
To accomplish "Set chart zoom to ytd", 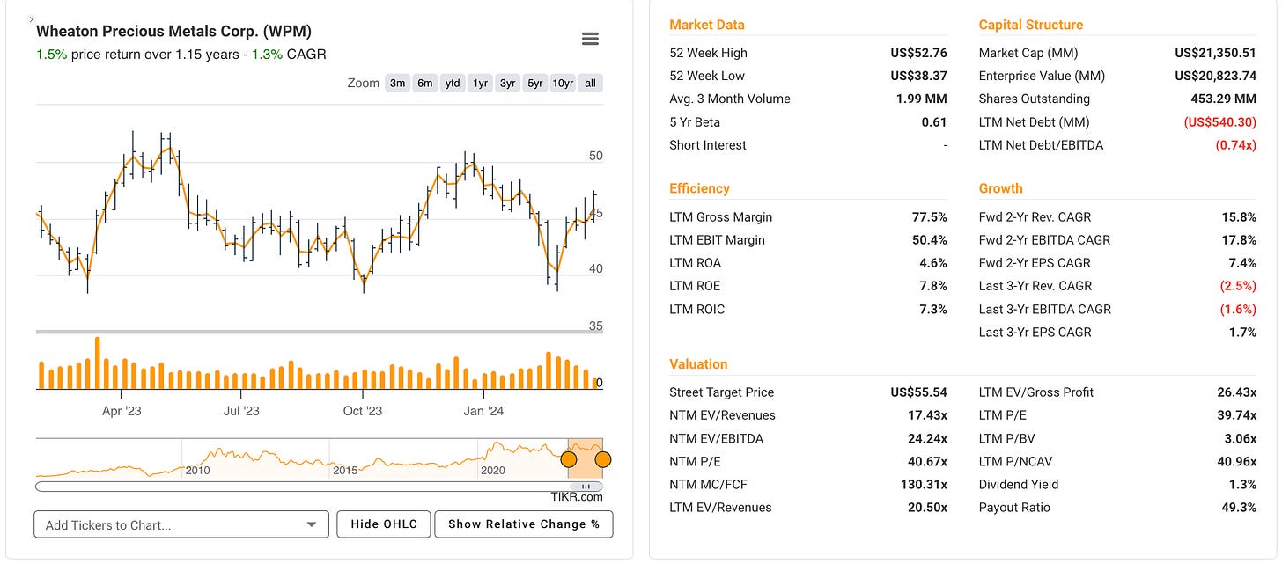I will click(453, 84).
